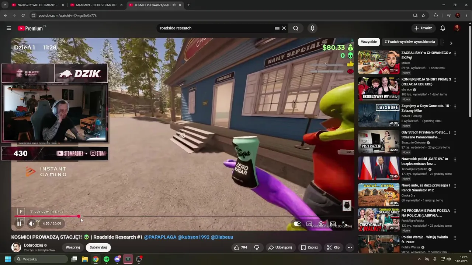Open the keyboard icon in search field
472x265 pixels.
point(277,28)
